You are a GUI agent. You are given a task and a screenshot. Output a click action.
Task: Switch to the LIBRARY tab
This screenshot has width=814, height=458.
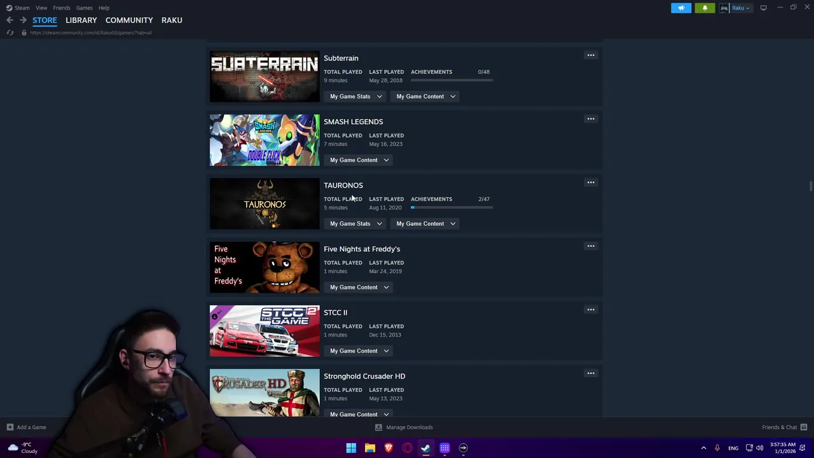point(81,20)
